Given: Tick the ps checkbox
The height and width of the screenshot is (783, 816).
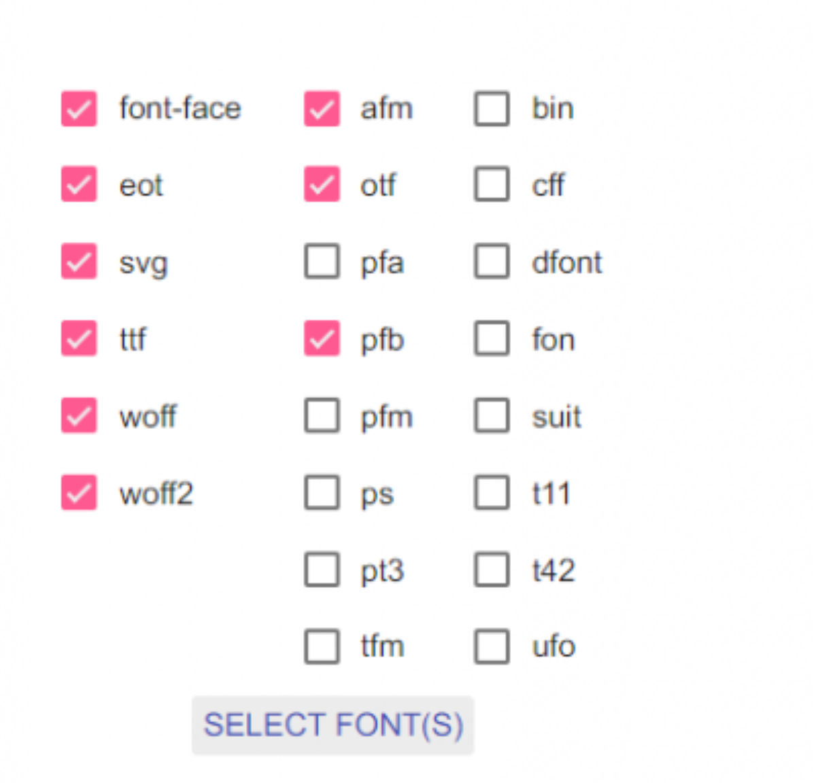Looking at the screenshot, I should pos(322,492).
